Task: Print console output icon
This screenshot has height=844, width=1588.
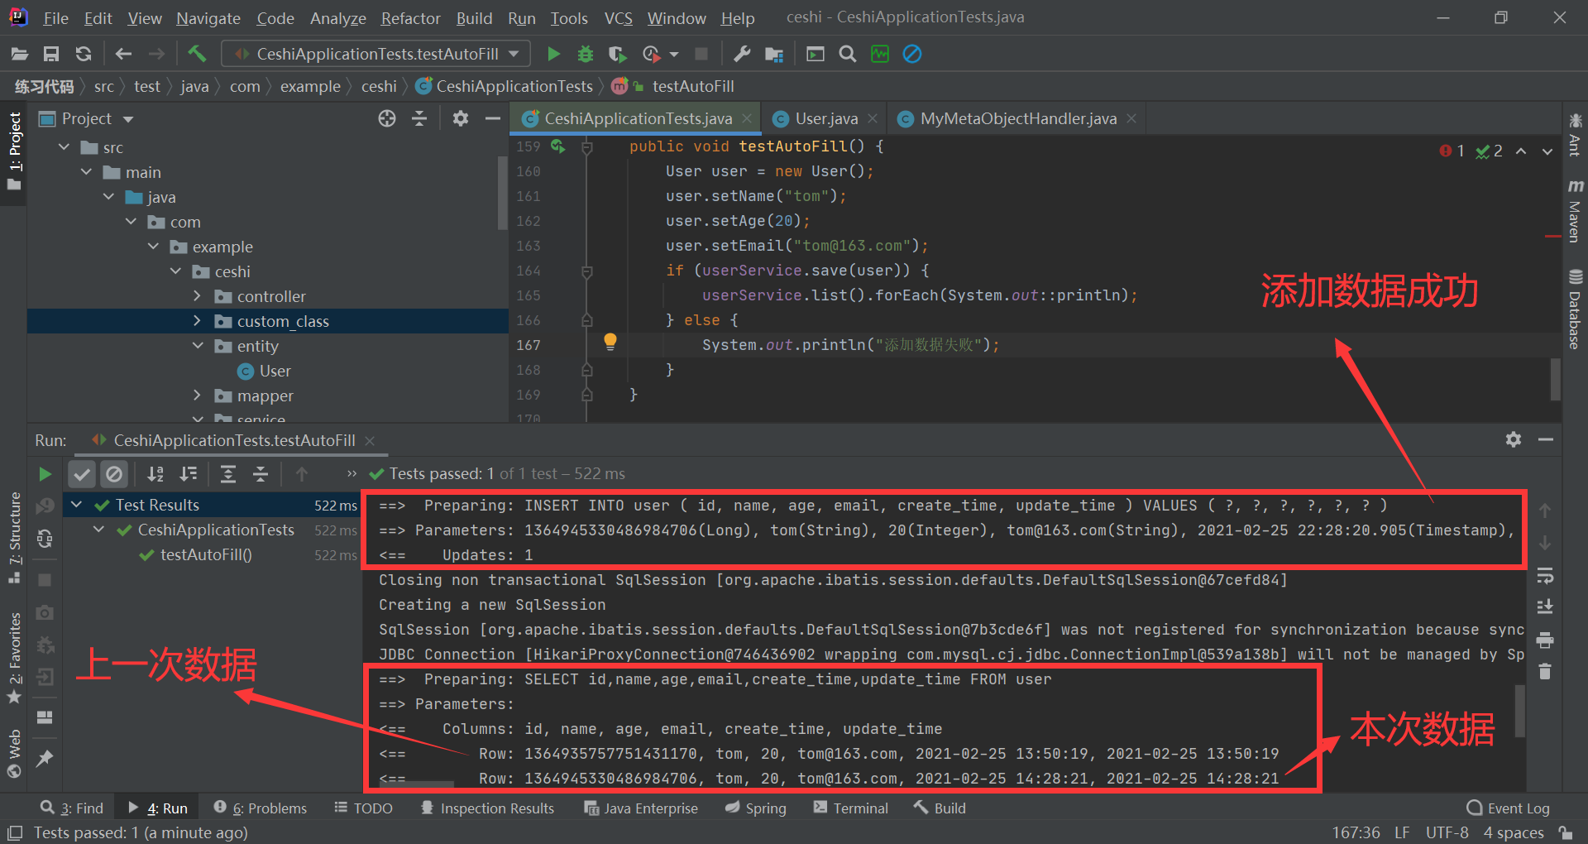Action: [x=1544, y=640]
